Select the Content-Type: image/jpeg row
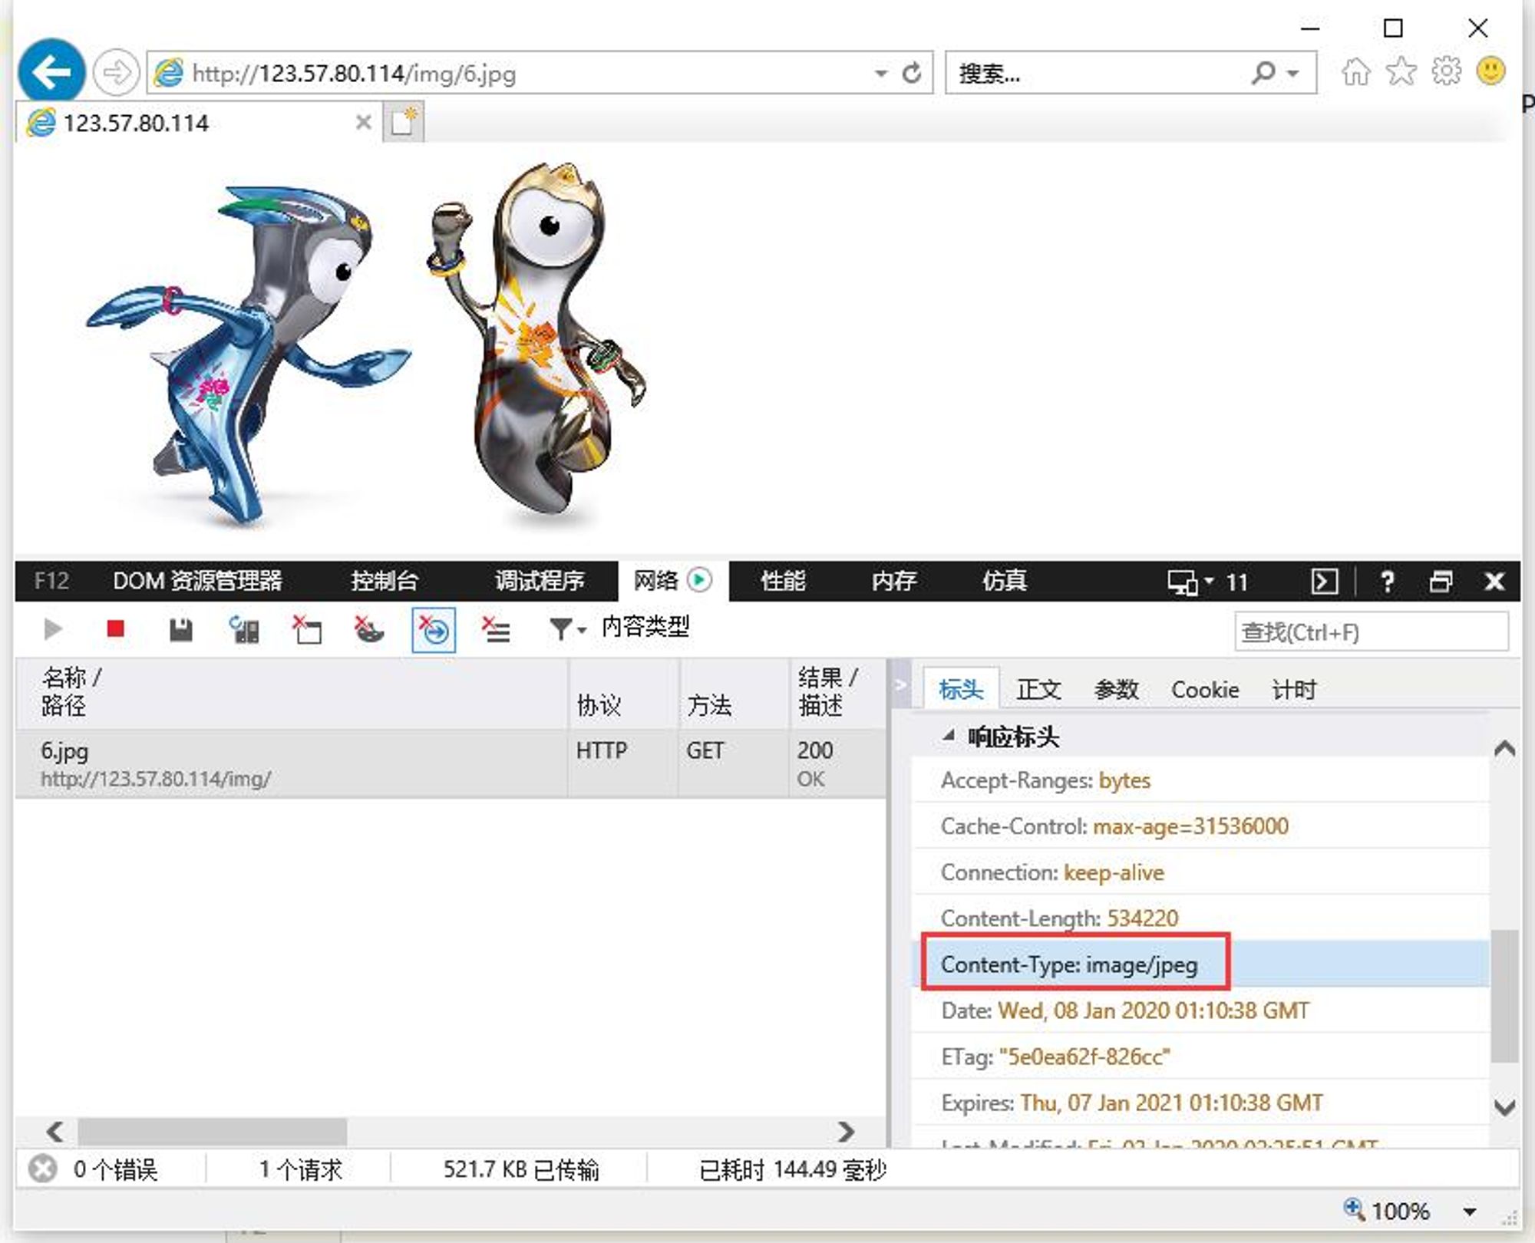 tap(1200, 964)
